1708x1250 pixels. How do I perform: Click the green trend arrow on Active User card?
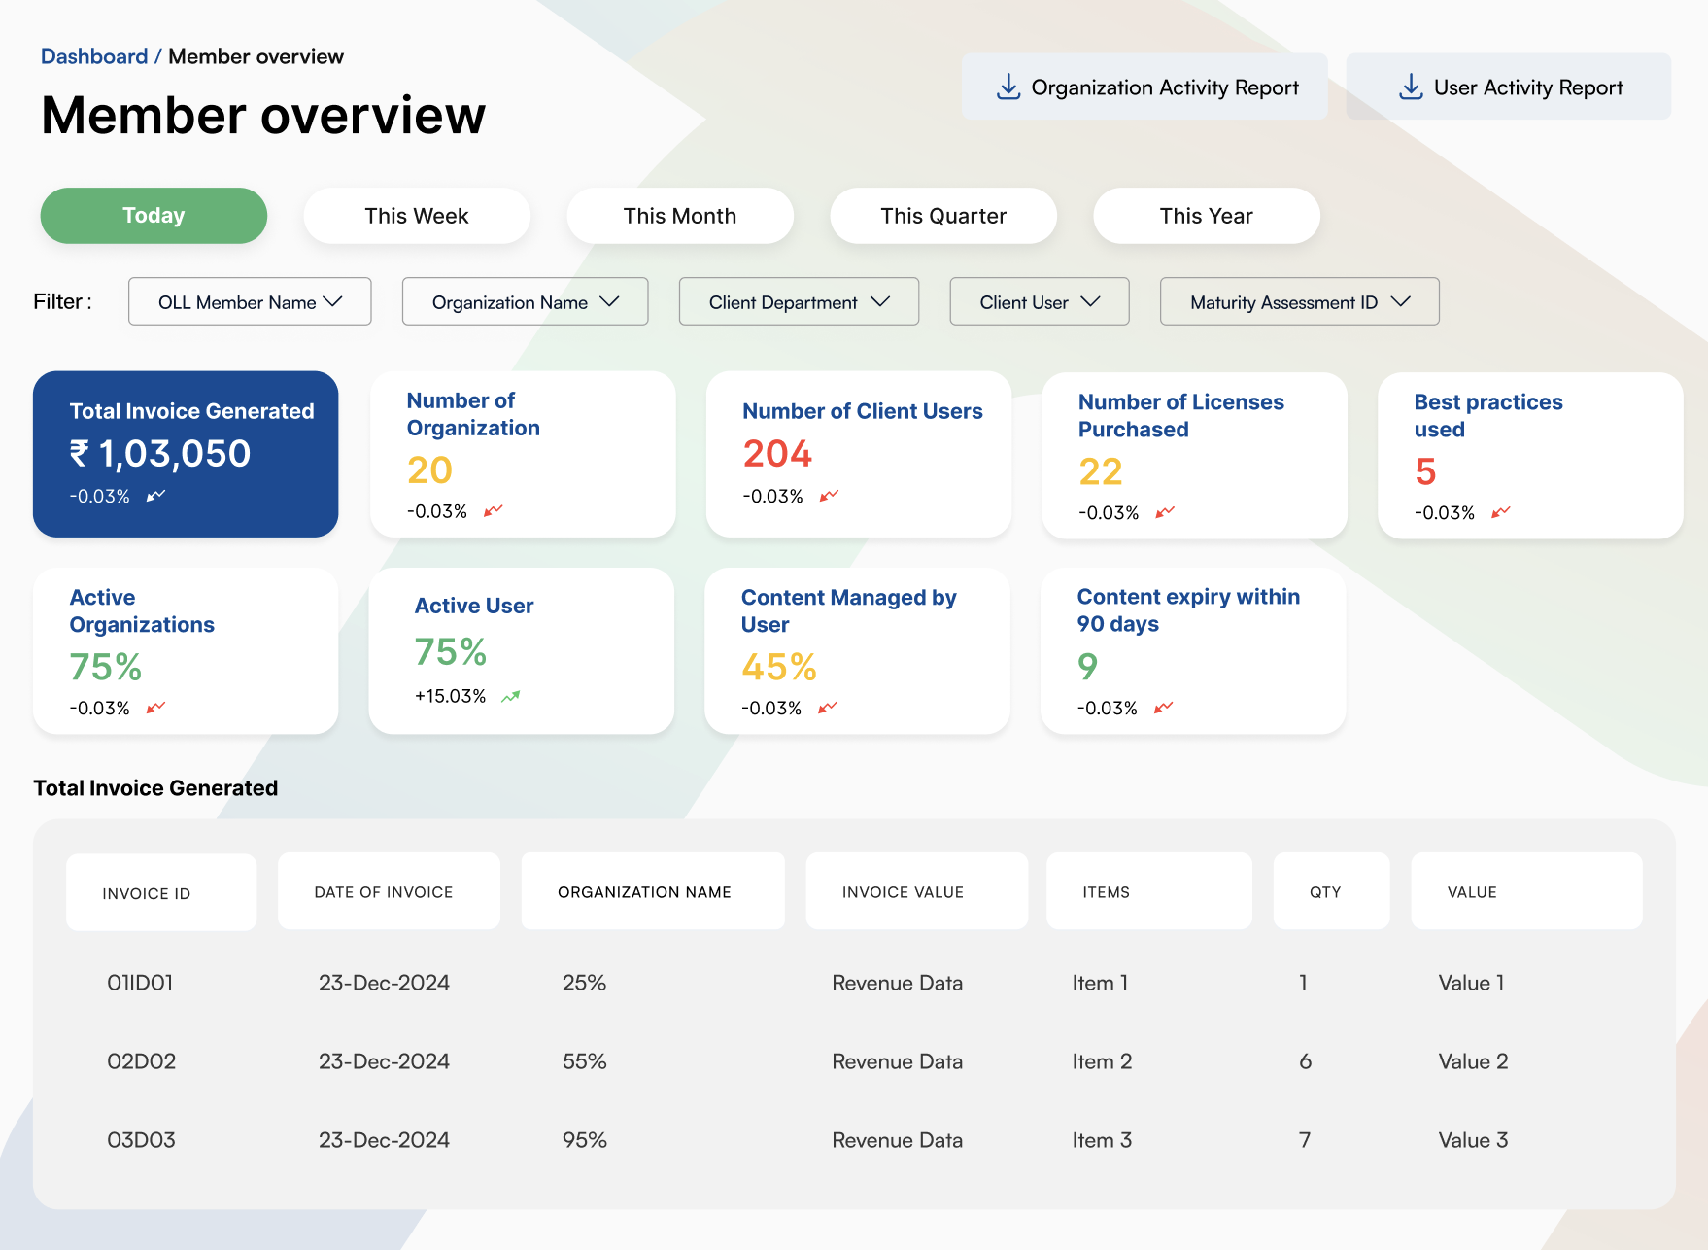coord(510,695)
